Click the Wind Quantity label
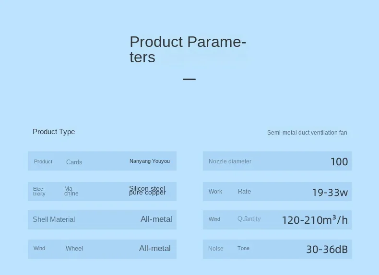 coord(235,219)
